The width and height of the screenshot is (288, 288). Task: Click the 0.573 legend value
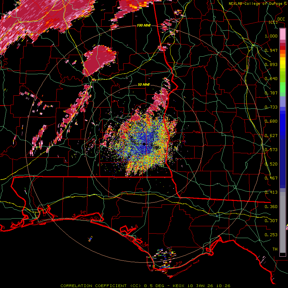tap(271, 150)
